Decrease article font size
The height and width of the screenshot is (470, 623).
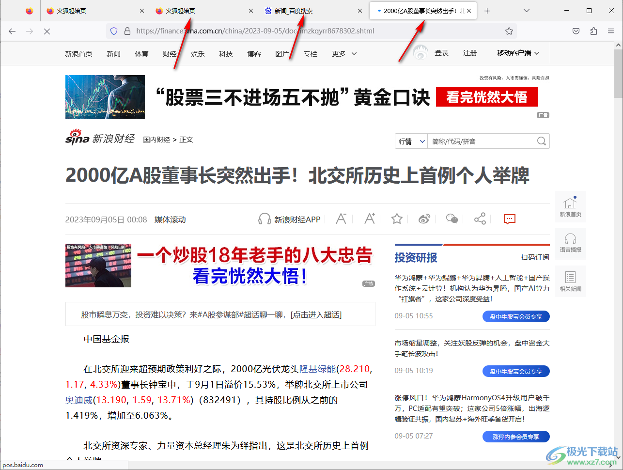tap(341, 219)
